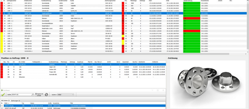Screen dimensions: 249x109
Task: Select order 1055 - 1 Heinzelmann
Action: tap(124, 44)
